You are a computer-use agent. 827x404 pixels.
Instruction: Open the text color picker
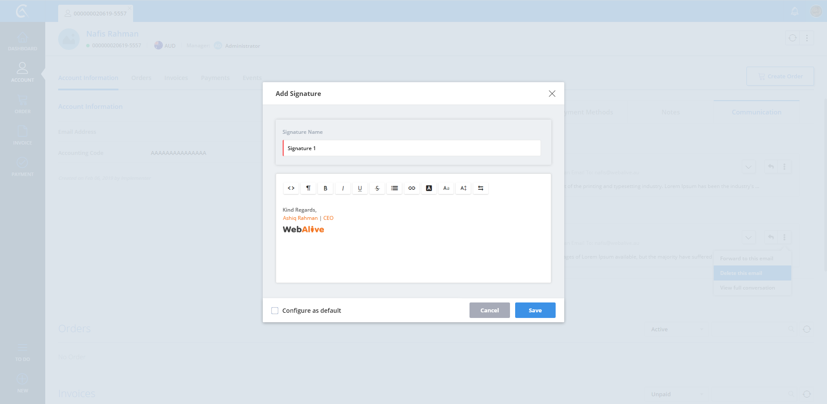(429, 188)
